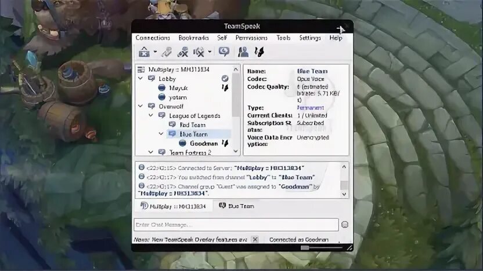This screenshot has height=271, width=483.
Task: Open the Help menu
Action: tap(336, 38)
